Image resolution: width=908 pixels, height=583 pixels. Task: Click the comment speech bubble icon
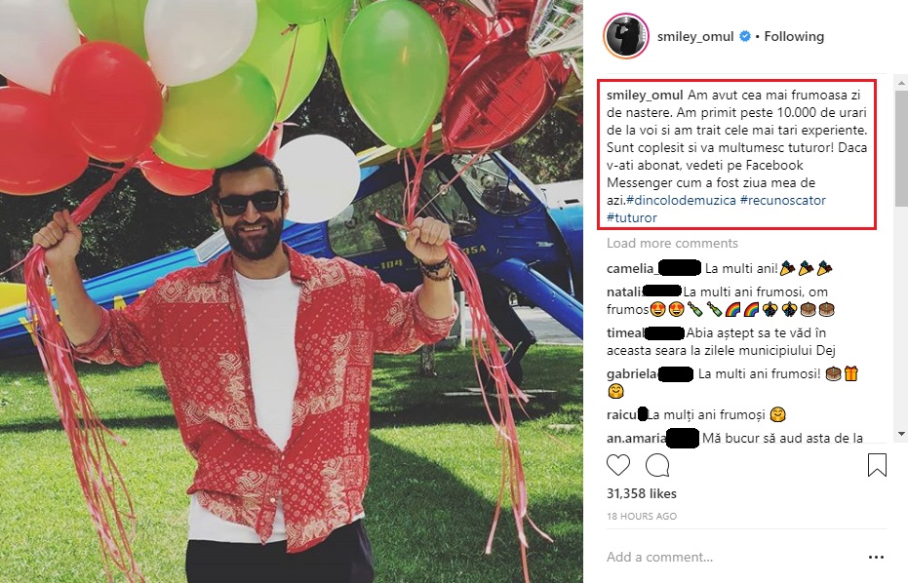(657, 464)
